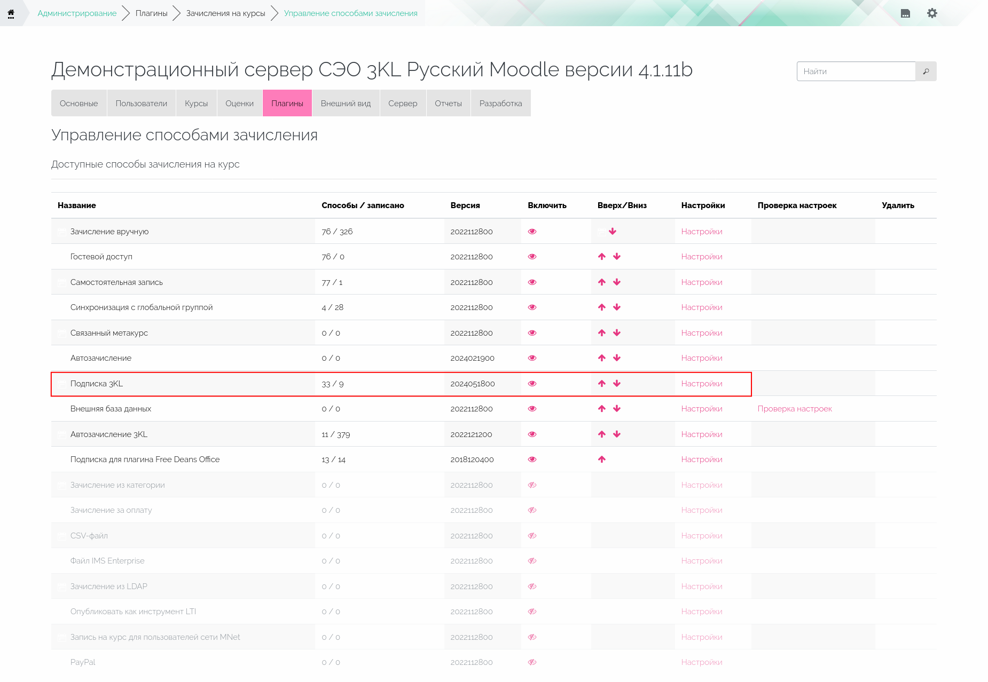Switch to the Пользователи tab

click(x=141, y=104)
